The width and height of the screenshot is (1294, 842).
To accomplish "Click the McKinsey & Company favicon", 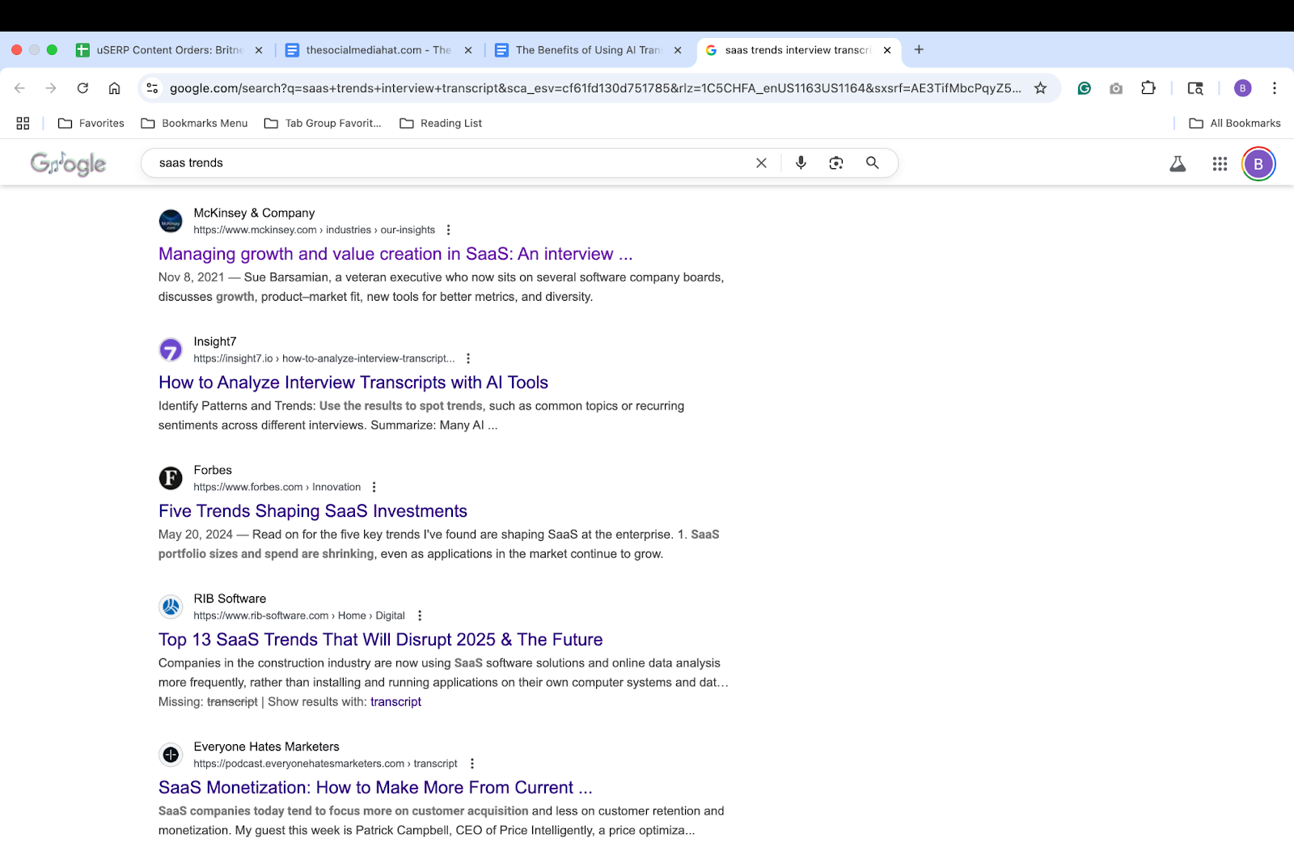I will (171, 221).
